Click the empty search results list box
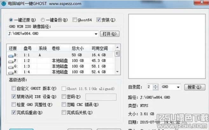Image resolution: width=209 pixels, height=130 pixels. click(x=167, y=46)
